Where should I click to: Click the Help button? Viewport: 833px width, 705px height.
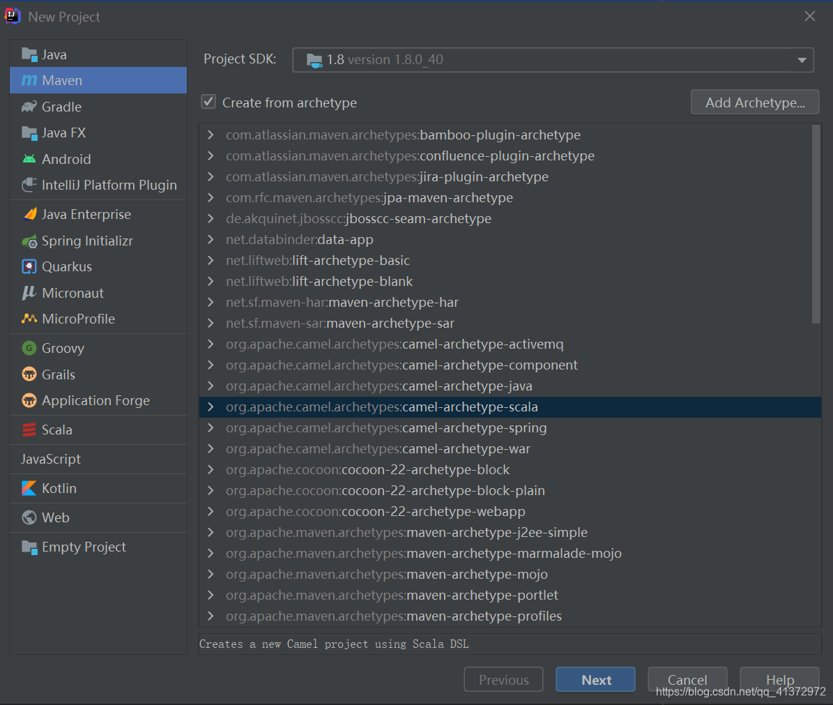tap(779, 679)
